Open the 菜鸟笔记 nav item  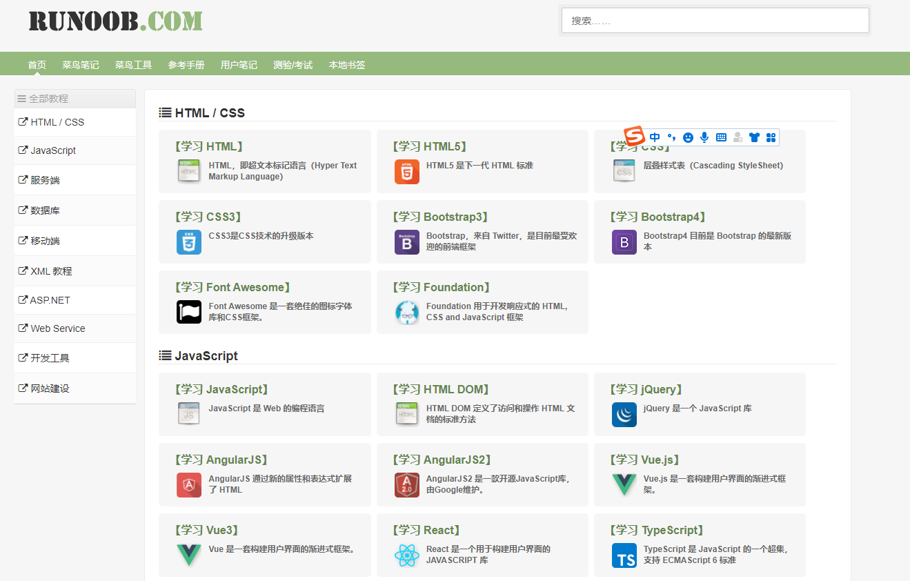[80, 65]
